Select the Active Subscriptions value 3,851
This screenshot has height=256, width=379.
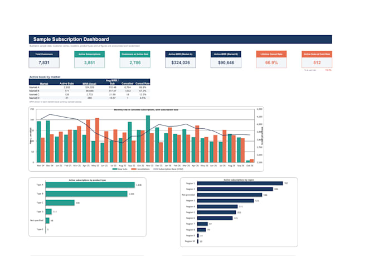pos(89,62)
